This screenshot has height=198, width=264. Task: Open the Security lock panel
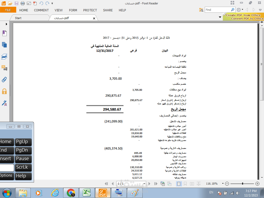4,91
